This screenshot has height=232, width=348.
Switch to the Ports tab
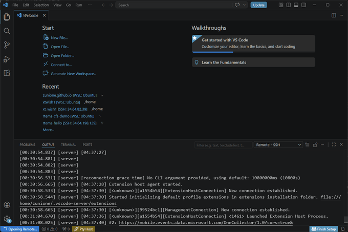88,145
